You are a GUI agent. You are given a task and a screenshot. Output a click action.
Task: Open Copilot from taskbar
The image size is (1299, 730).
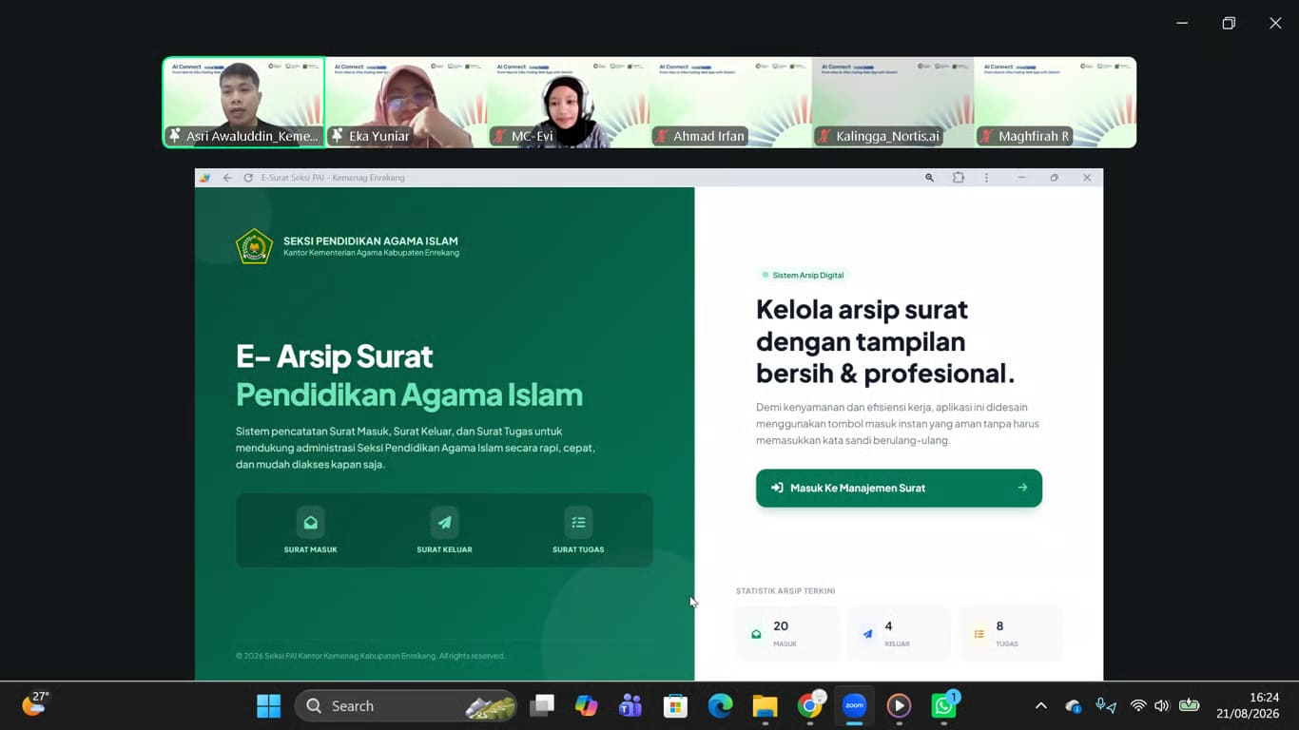[x=587, y=706]
